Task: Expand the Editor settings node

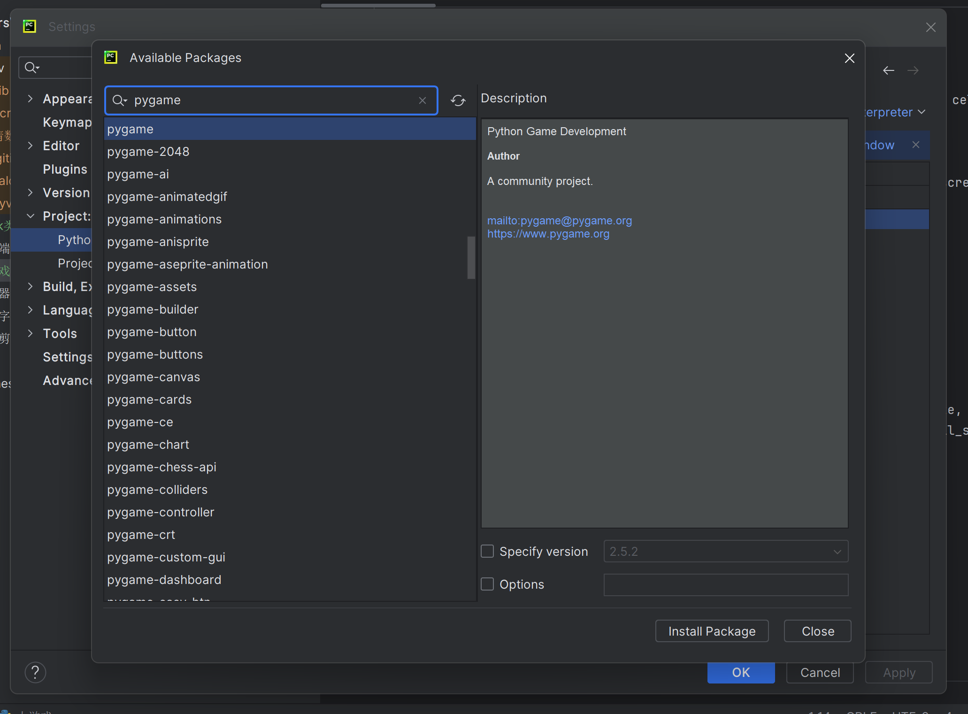Action: pyautogui.click(x=31, y=146)
